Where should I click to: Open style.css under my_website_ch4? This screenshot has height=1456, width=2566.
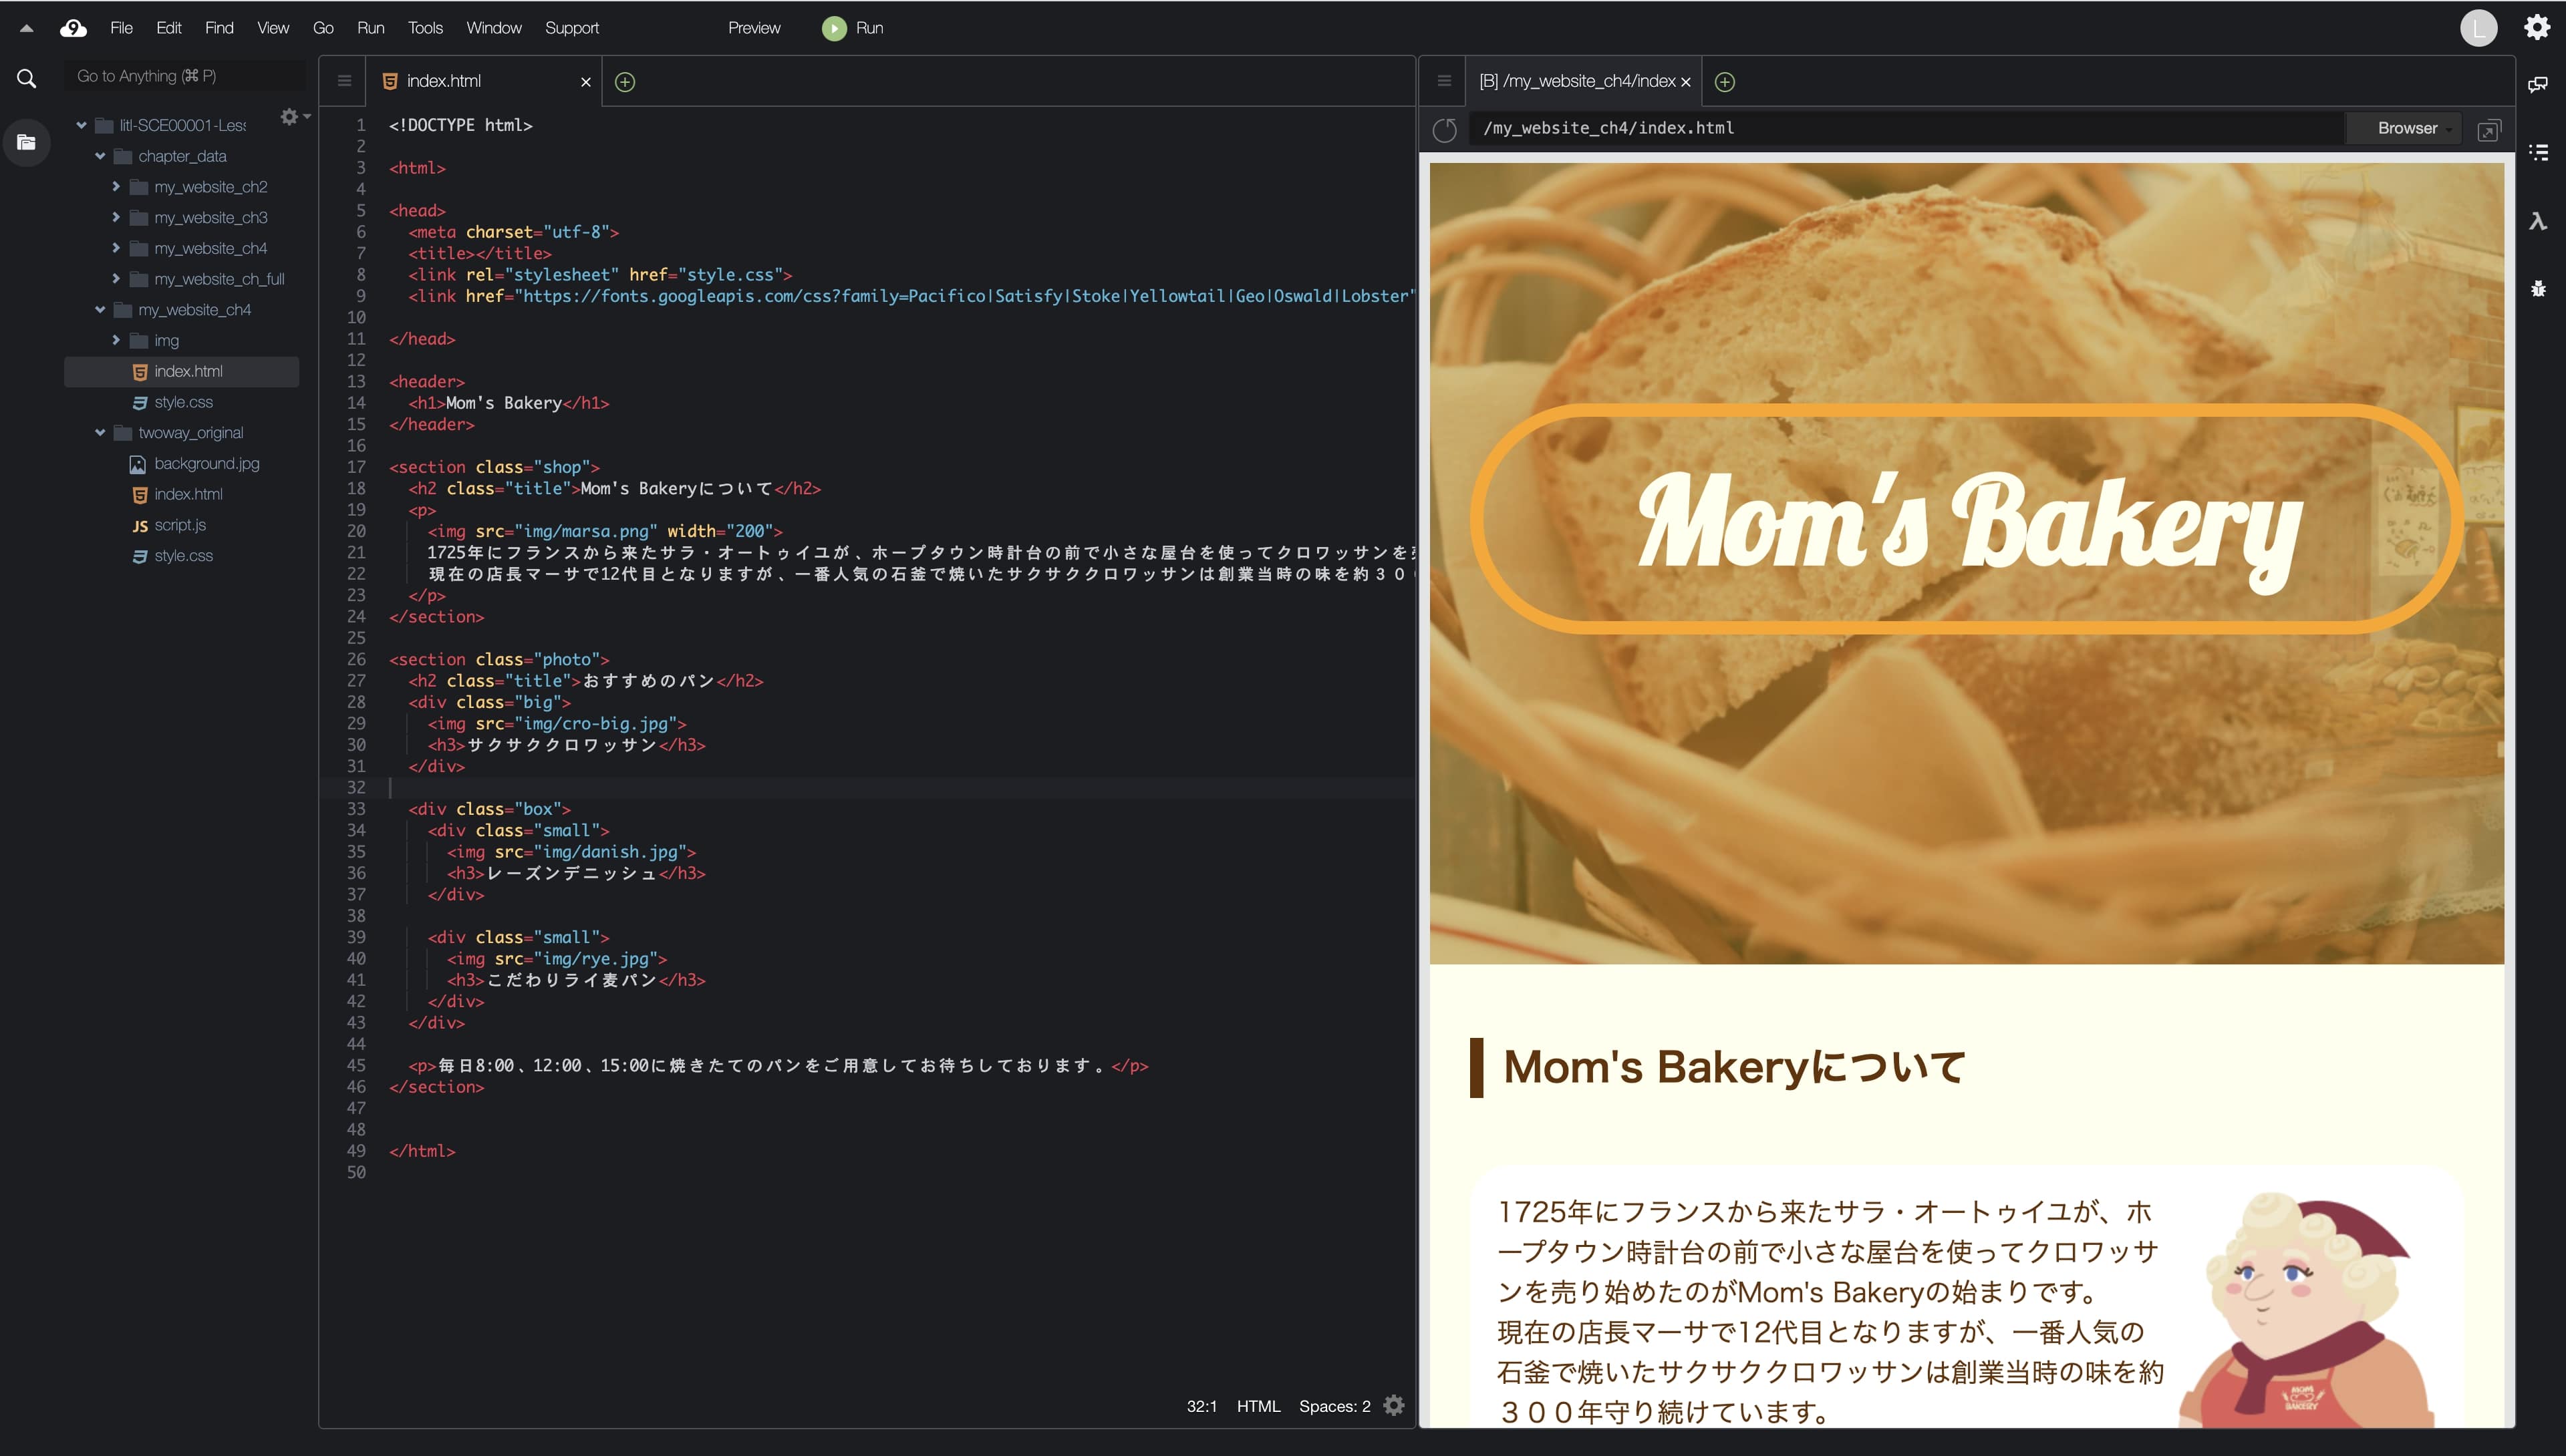click(183, 402)
